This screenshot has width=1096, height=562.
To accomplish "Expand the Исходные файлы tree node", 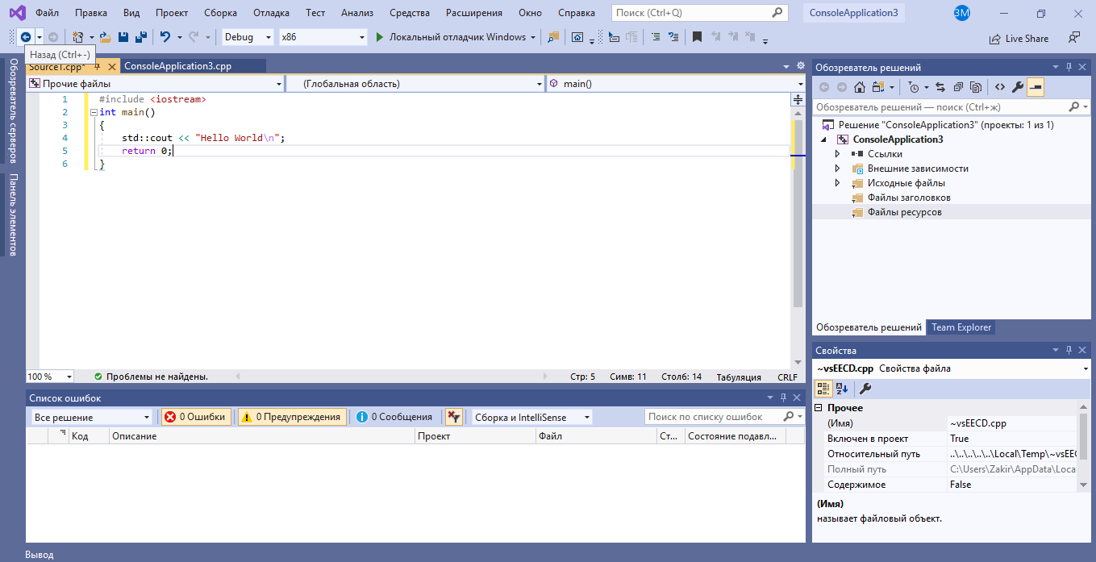I will click(x=838, y=183).
